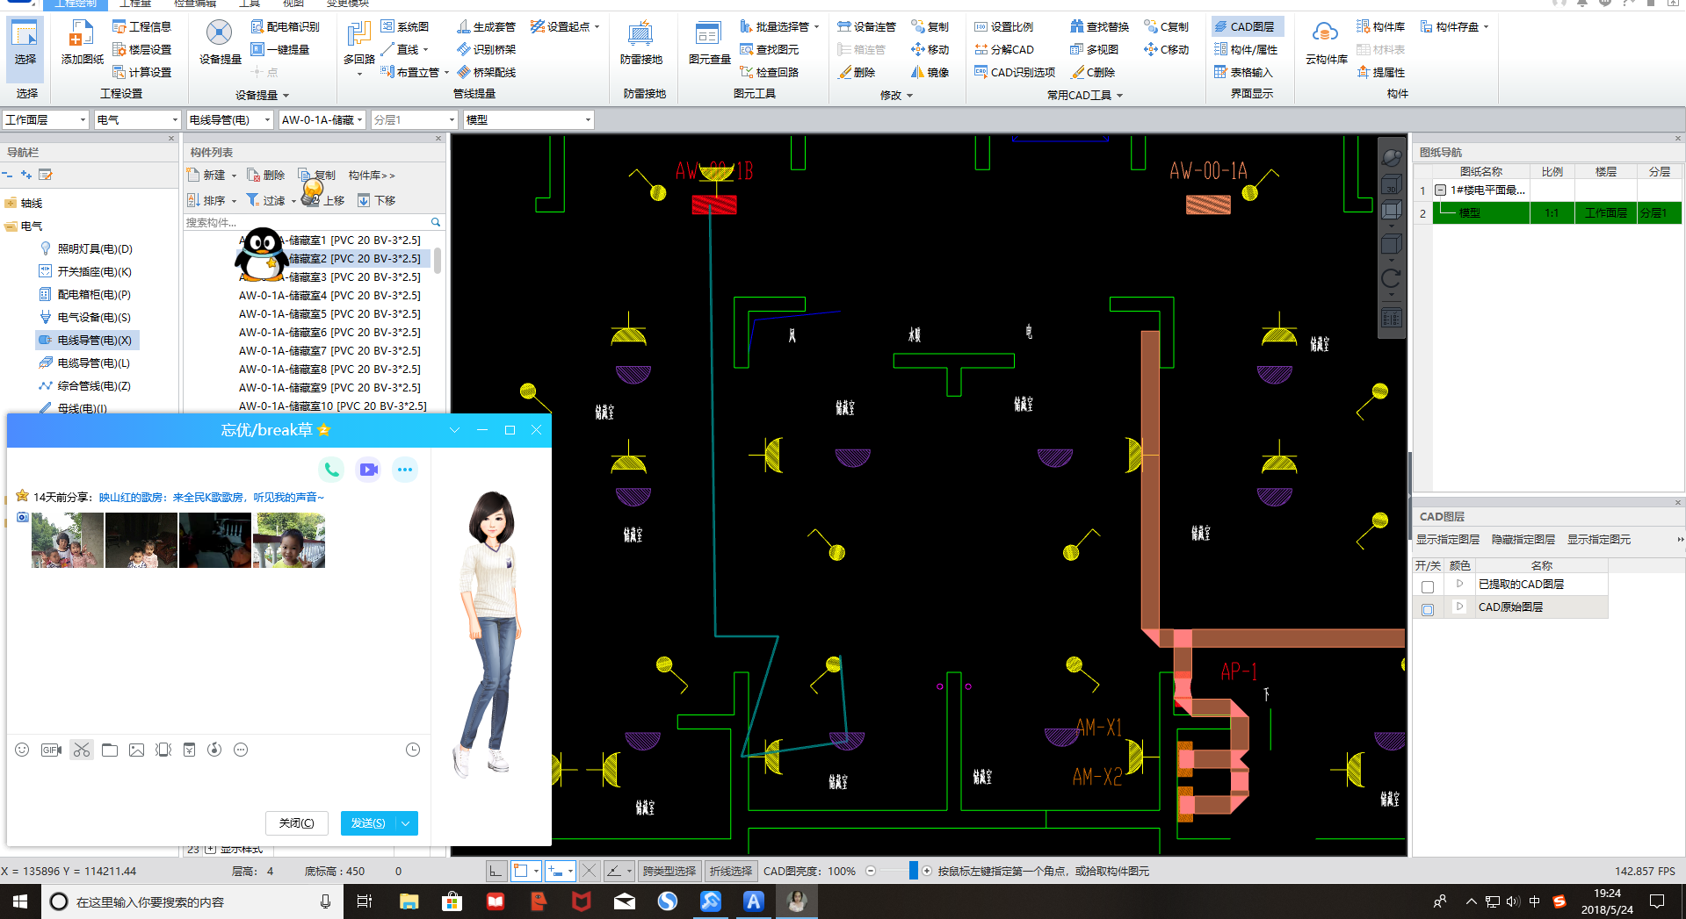Click the 设备提量 equipment extraction icon
The width and height of the screenshot is (1686, 919).
pos(220,43)
